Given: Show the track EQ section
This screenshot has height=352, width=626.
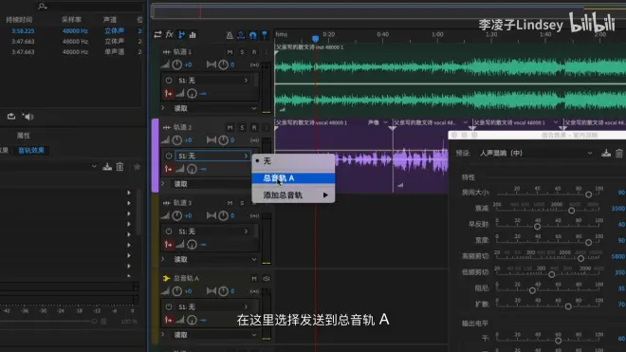Looking at the screenshot, I should 193,35.
